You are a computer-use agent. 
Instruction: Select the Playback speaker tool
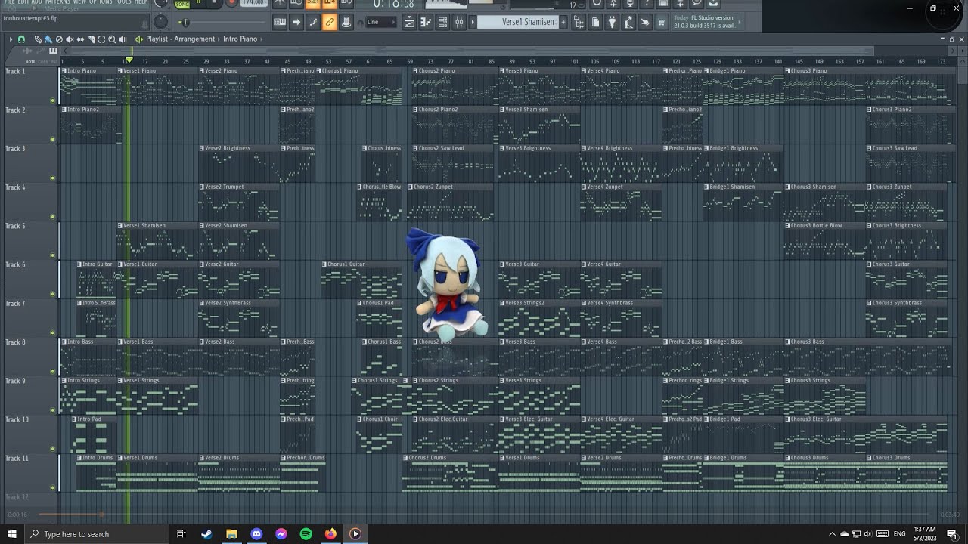tap(123, 39)
